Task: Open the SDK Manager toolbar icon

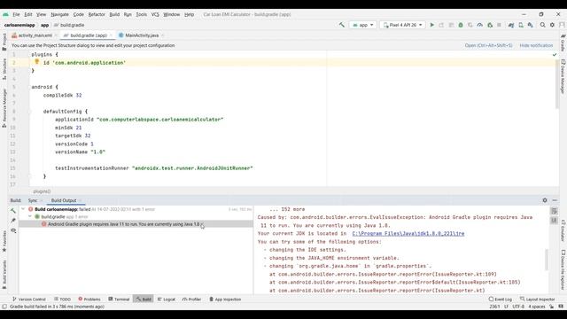Action: [x=530, y=25]
